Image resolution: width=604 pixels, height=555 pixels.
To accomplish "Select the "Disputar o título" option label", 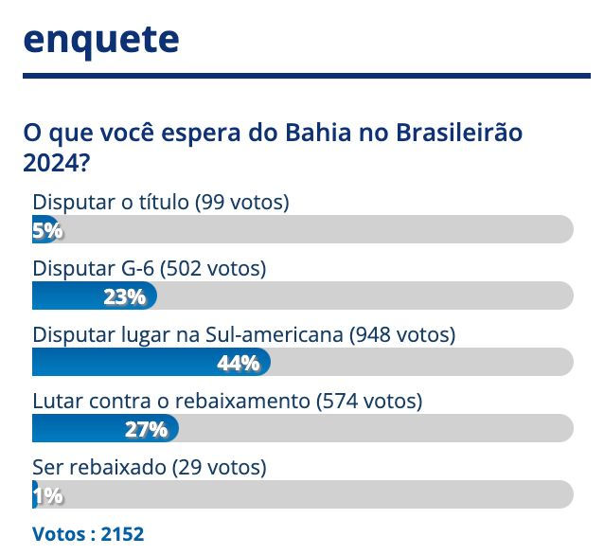I will pos(161,202).
